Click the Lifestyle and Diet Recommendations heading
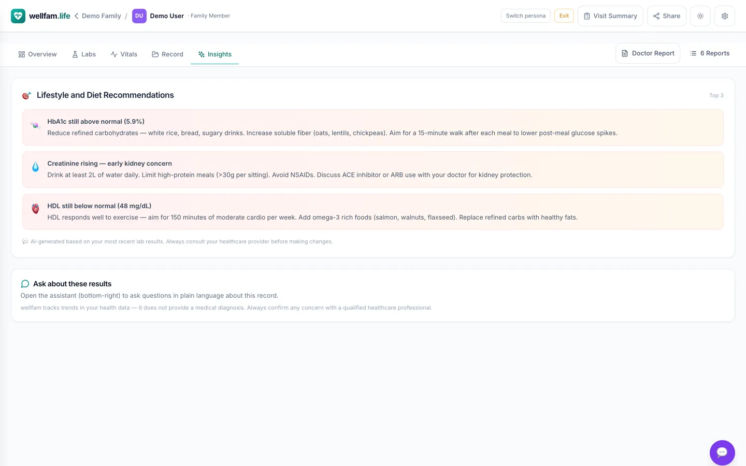 (105, 95)
